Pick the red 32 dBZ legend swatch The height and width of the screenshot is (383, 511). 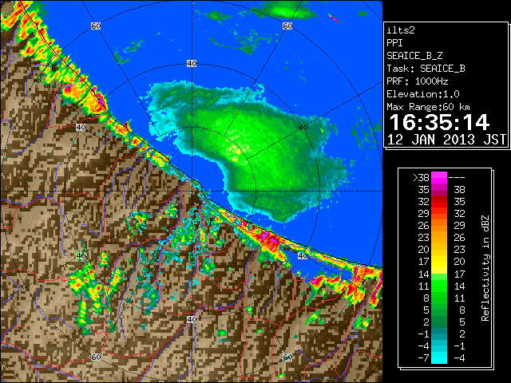[439, 202]
